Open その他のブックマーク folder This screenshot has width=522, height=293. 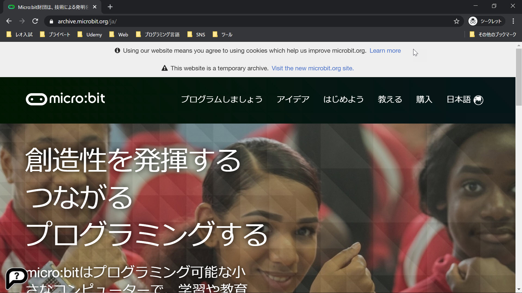[x=493, y=34]
